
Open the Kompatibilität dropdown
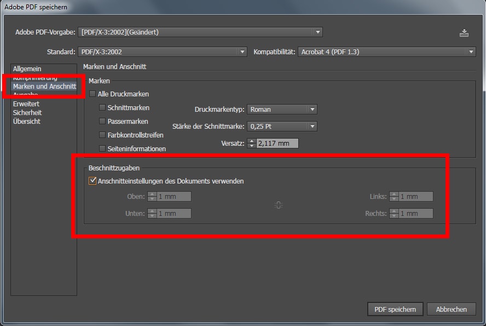[x=386, y=52]
